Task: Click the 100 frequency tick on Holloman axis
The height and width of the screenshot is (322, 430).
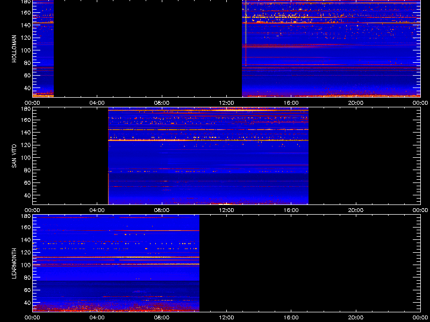Action: pos(26,50)
